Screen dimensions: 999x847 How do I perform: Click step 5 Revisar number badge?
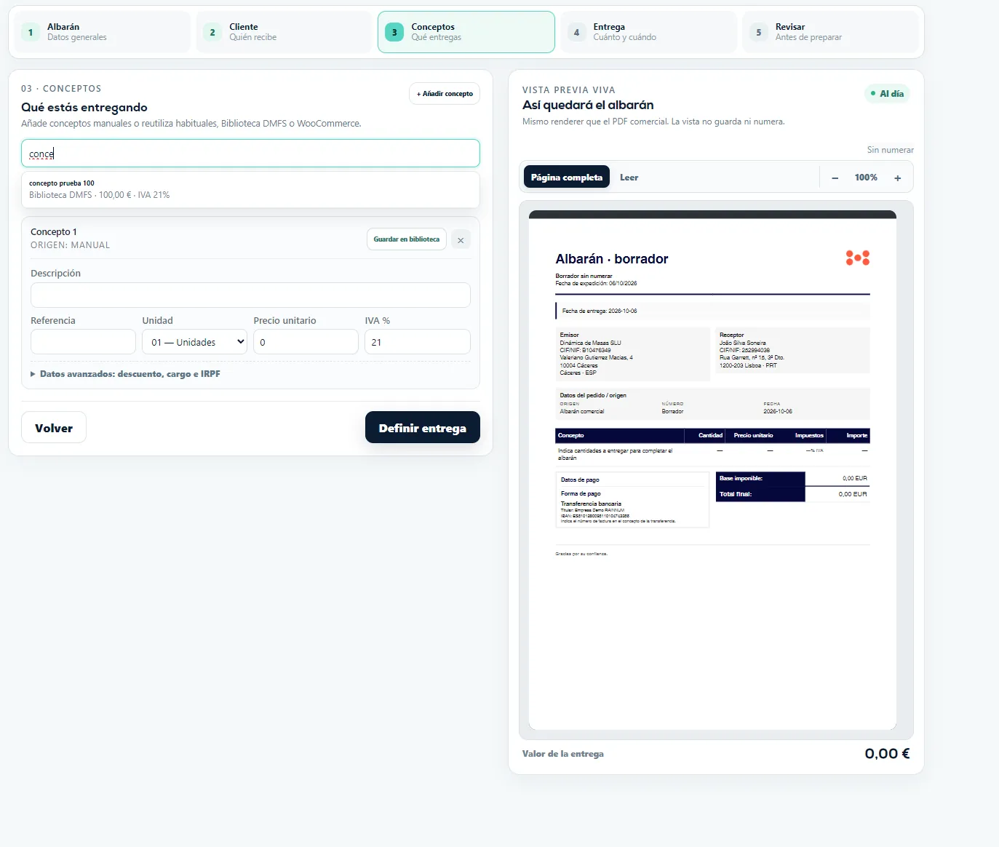point(758,32)
